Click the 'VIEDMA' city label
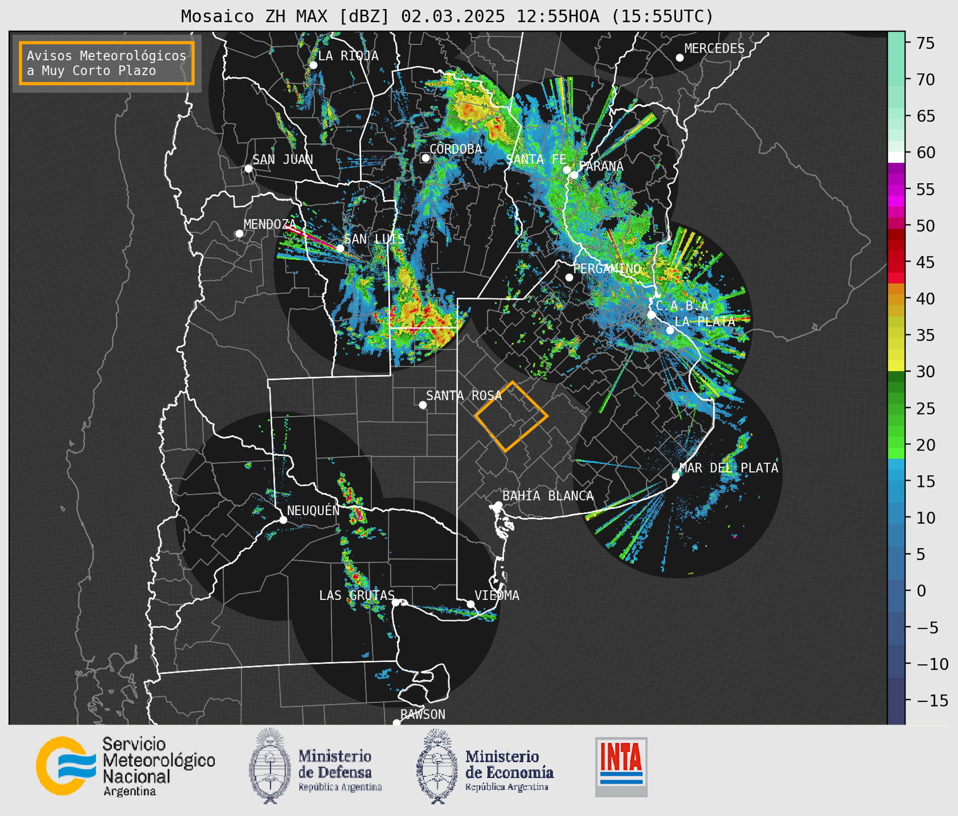 click(497, 595)
